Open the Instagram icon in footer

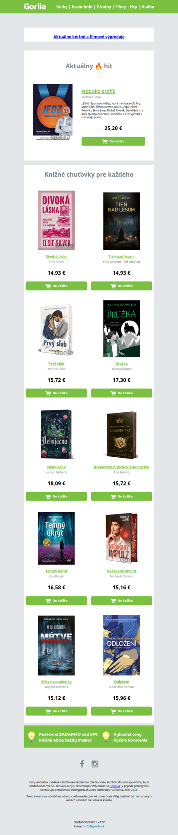click(95, 764)
